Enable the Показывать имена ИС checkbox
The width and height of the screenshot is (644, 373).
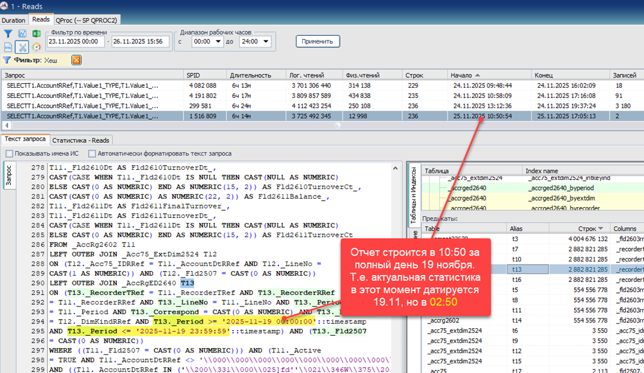coord(9,154)
